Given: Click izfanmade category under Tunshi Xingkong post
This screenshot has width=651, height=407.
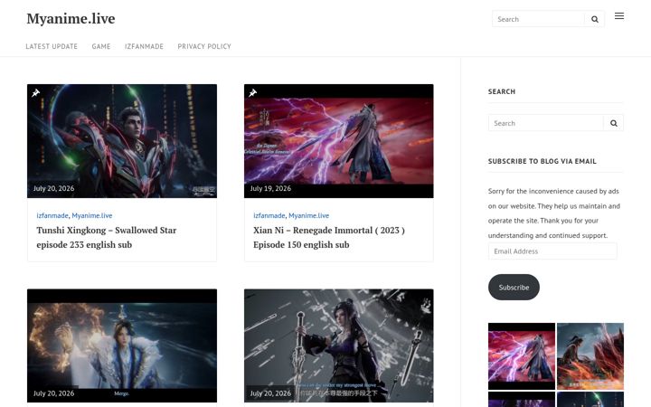Looking at the screenshot, I should 52,215.
